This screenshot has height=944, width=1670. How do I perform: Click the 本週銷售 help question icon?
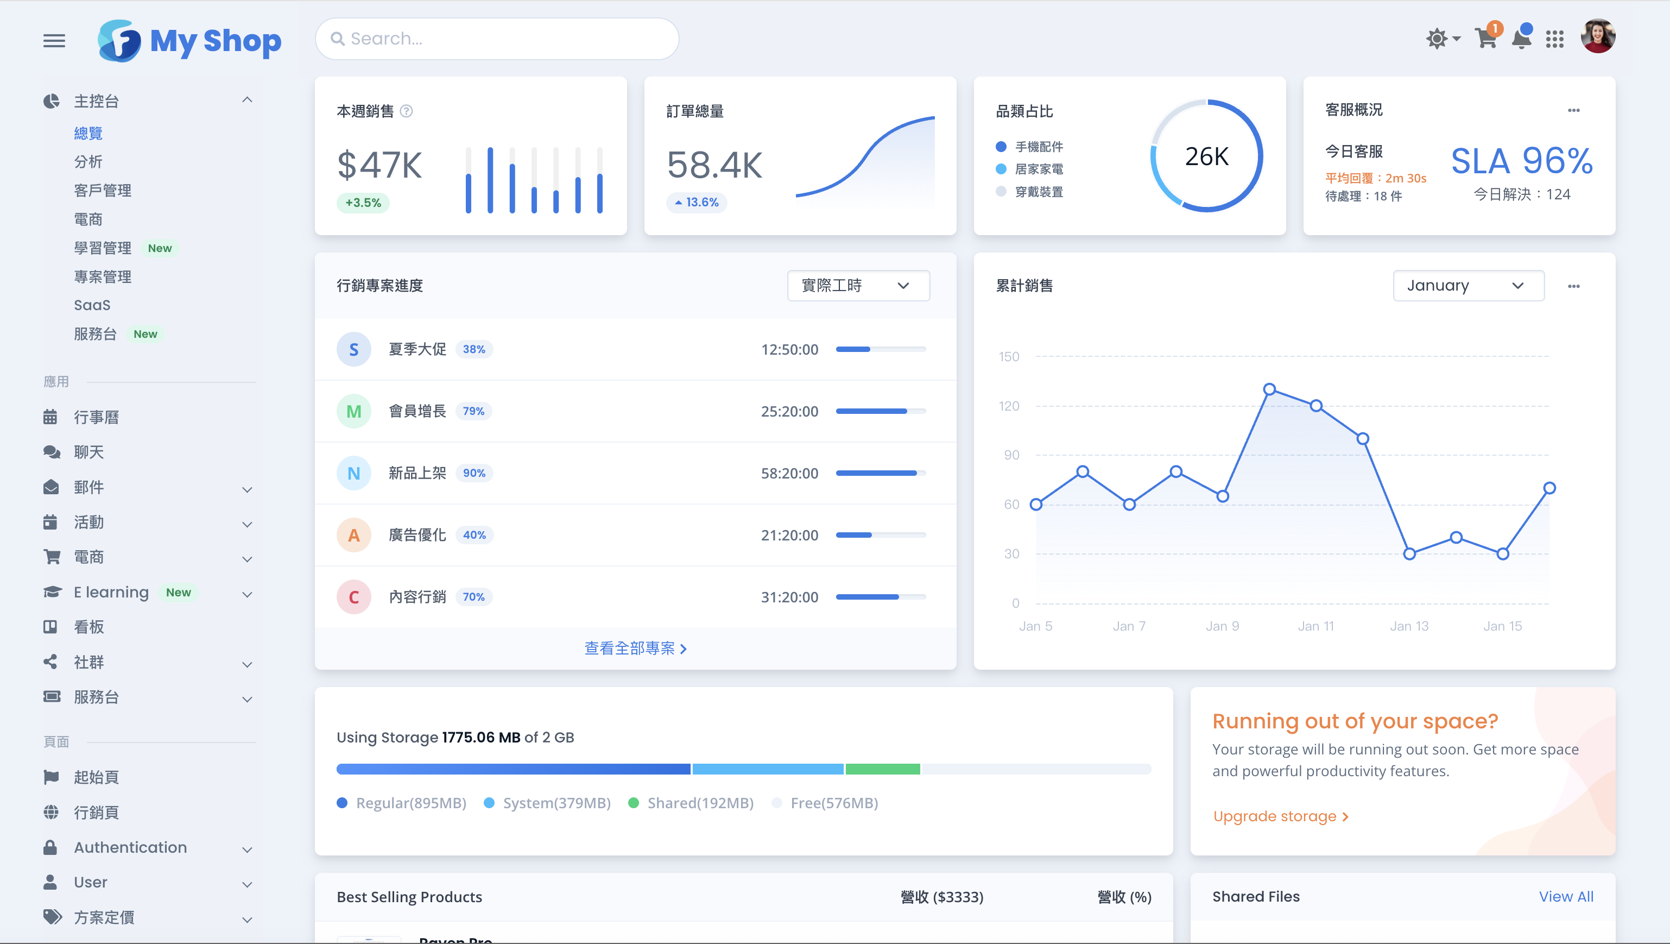[407, 111]
